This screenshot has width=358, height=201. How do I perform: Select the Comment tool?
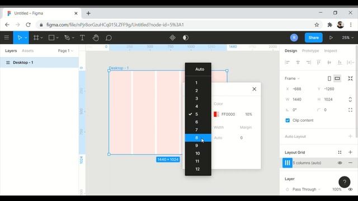point(109,37)
